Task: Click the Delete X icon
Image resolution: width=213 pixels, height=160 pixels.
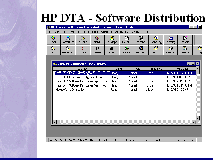Action: click(97, 50)
